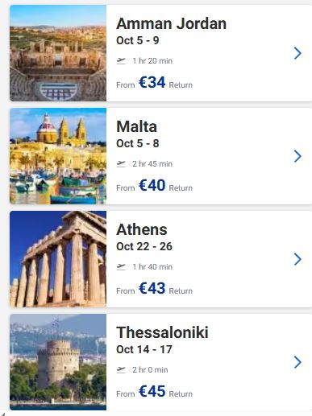312x416 pixels.
Task: Click the plane icon beside 1 hr 40 min
Action: click(x=121, y=267)
